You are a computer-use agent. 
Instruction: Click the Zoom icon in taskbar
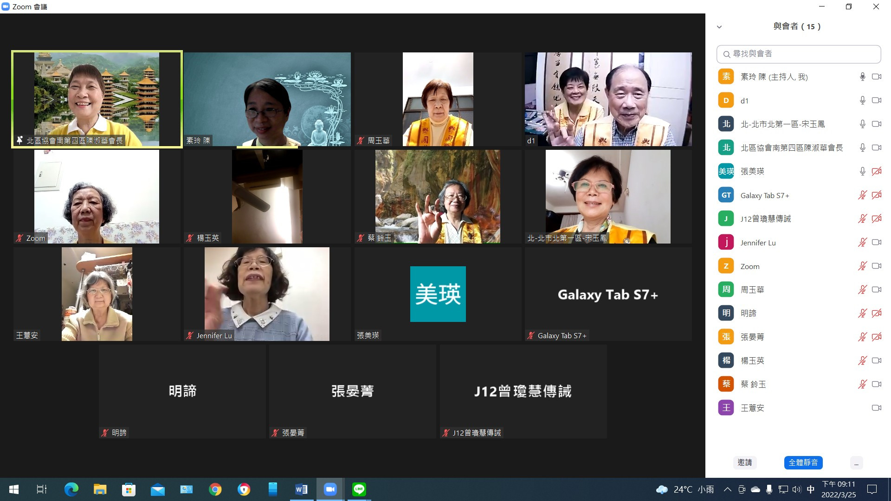point(330,489)
